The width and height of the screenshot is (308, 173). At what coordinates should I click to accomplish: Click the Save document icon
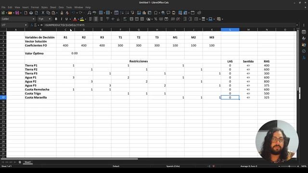point(17,13)
